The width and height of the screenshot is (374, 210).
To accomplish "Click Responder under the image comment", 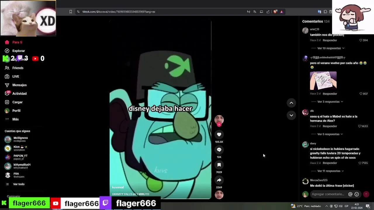I will coord(330,94).
